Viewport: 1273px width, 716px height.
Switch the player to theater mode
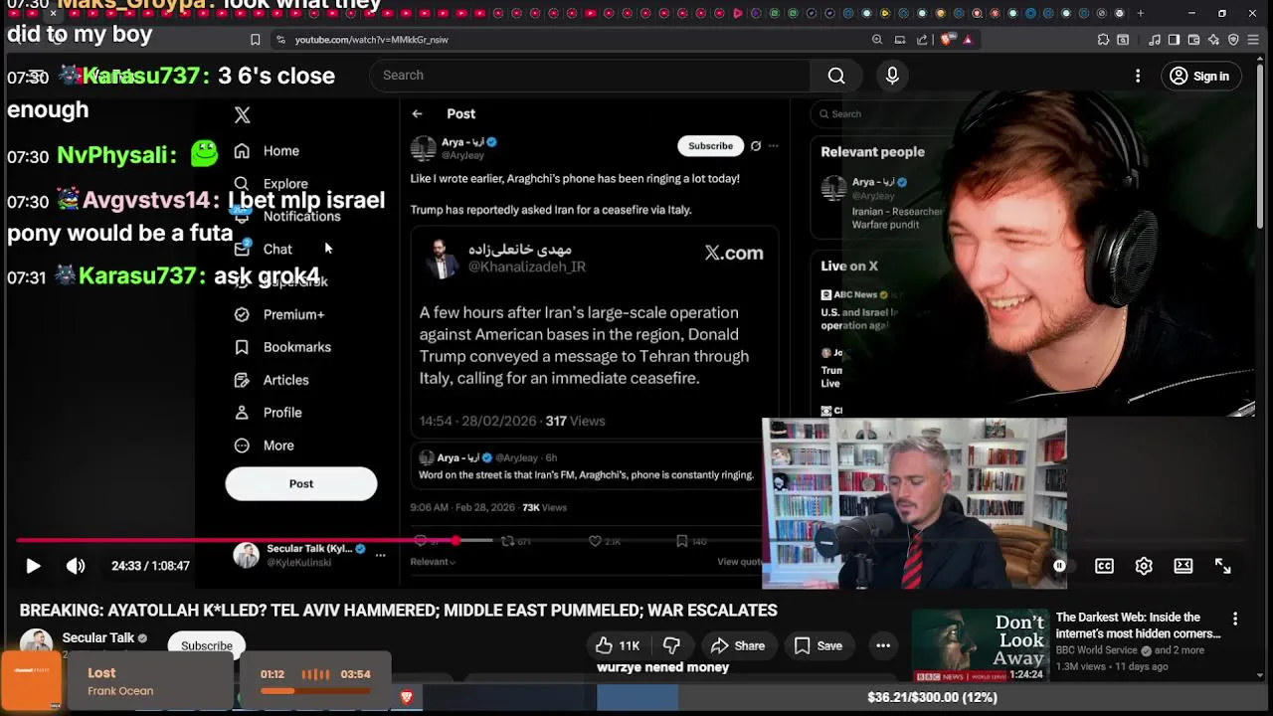(x=1183, y=566)
